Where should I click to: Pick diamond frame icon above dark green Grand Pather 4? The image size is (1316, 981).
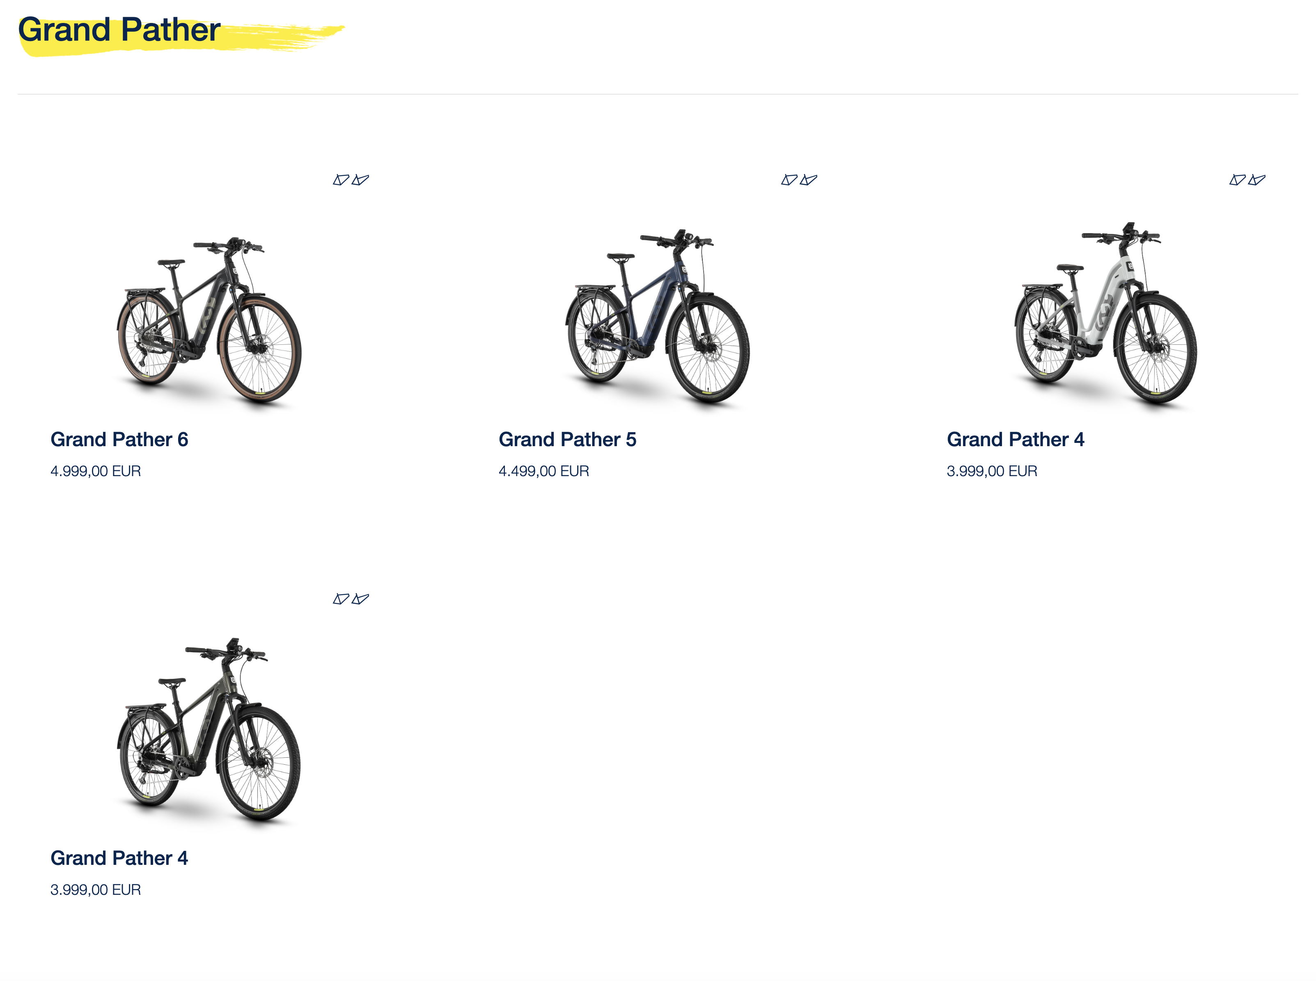pyautogui.click(x=341, y=598)
